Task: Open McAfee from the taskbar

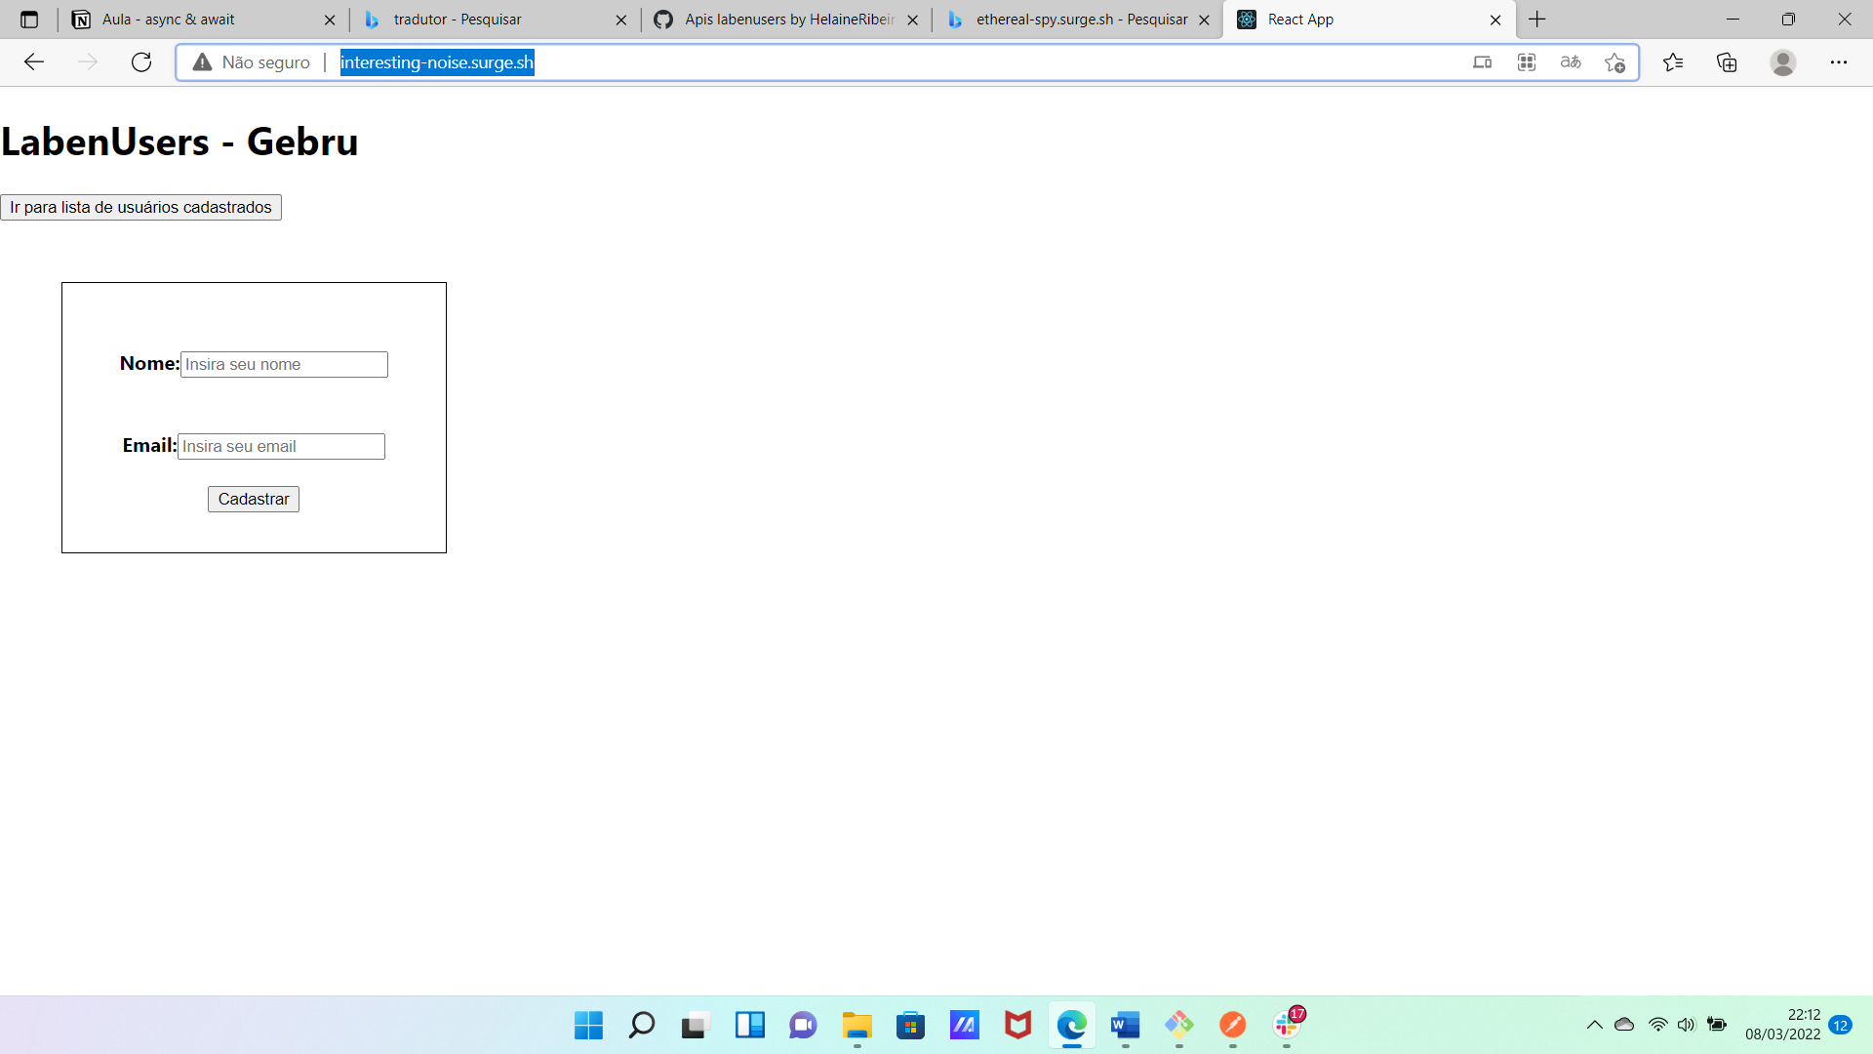Action: coord(1017,1025)
